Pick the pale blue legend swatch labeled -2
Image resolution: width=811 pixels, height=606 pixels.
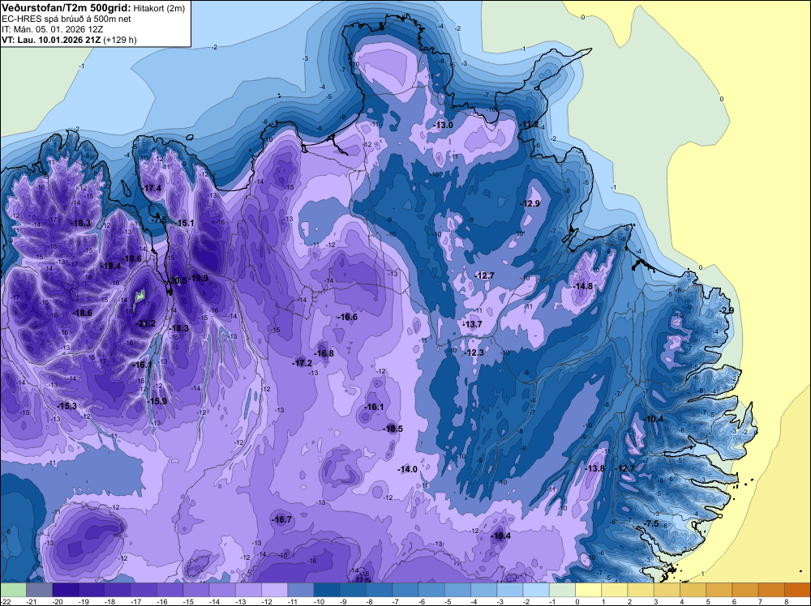click(536, 590)
